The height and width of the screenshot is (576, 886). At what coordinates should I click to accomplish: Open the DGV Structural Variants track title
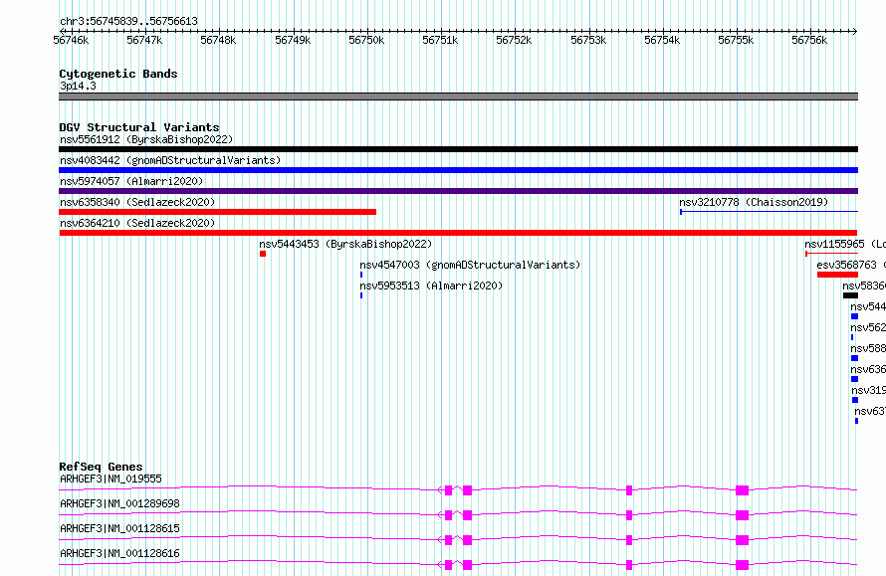click(x=139, y=127)
